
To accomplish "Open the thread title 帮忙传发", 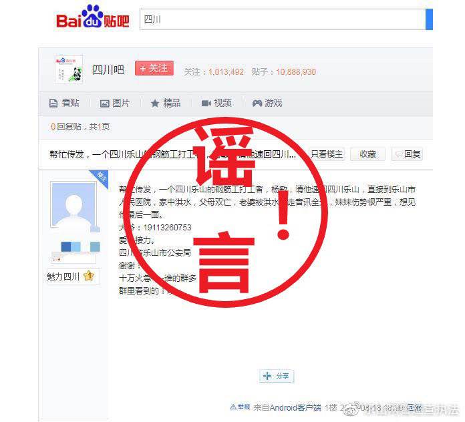I will [172, 154].
